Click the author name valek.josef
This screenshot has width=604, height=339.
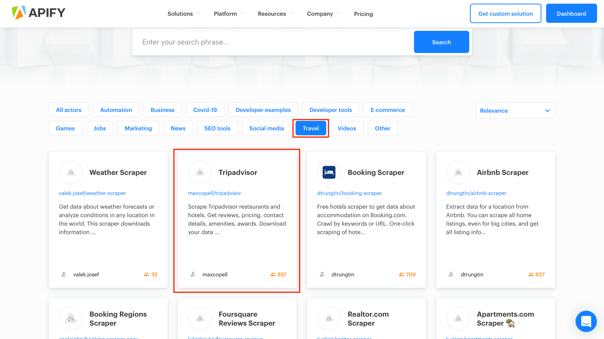tap(86, 274)
